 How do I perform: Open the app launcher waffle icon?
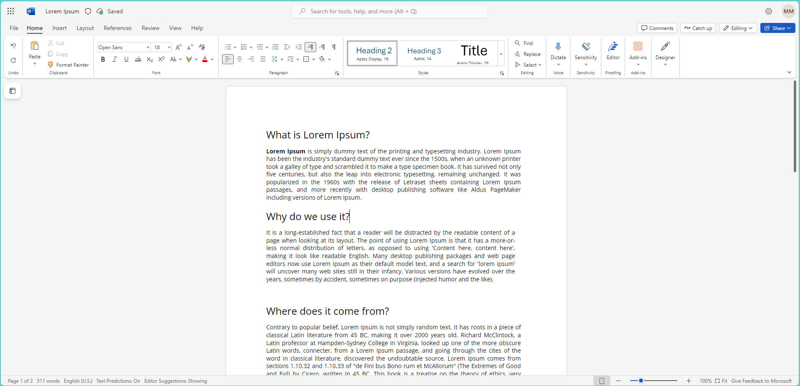[x=11, y=11]
